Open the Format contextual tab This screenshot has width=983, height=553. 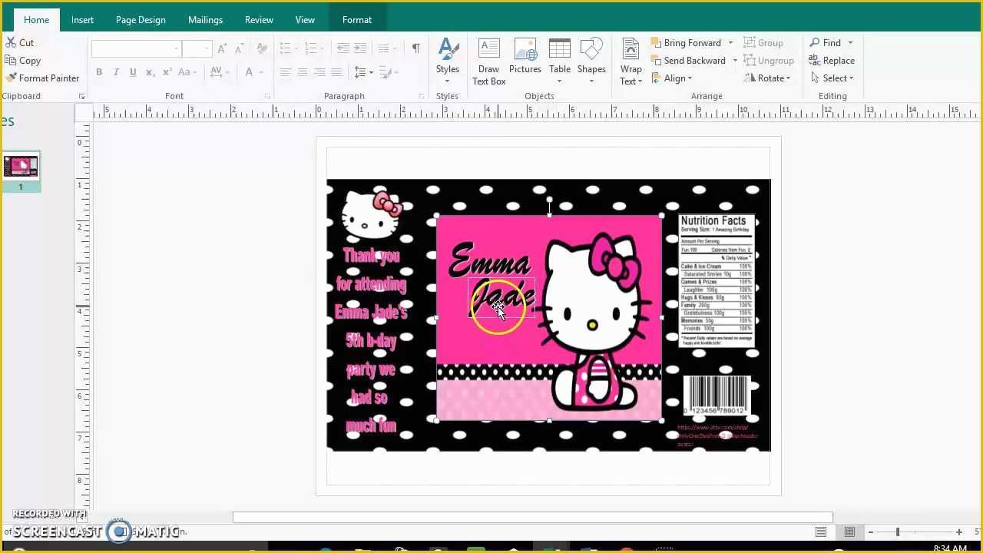(x=357, y=20)
